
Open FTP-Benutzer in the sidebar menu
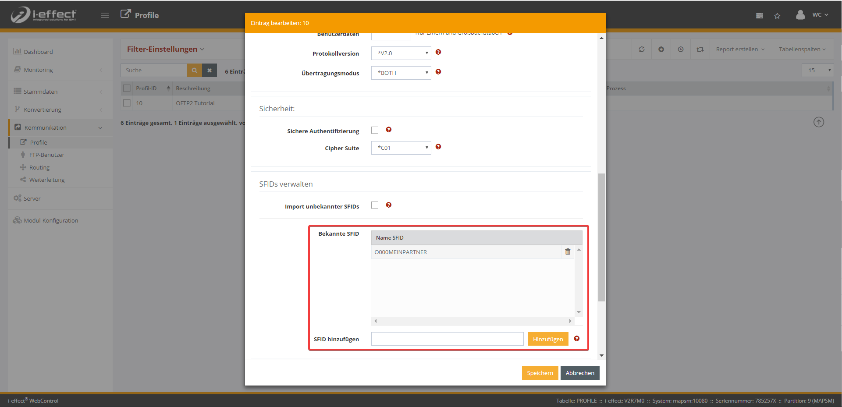point(46,155)
